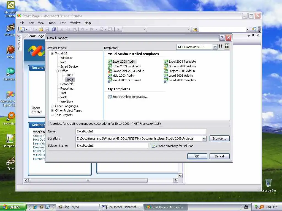Click the Open File toolbar icon
The width and height of the screenshot is (282, 211).
tap(41, 29)
